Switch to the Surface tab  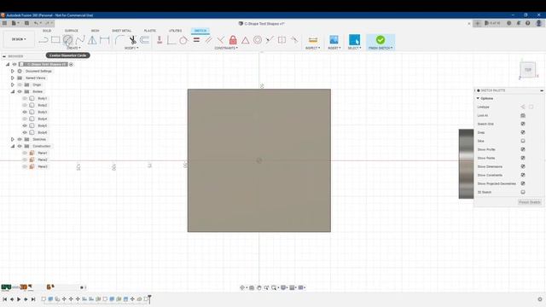pos(72,31)
